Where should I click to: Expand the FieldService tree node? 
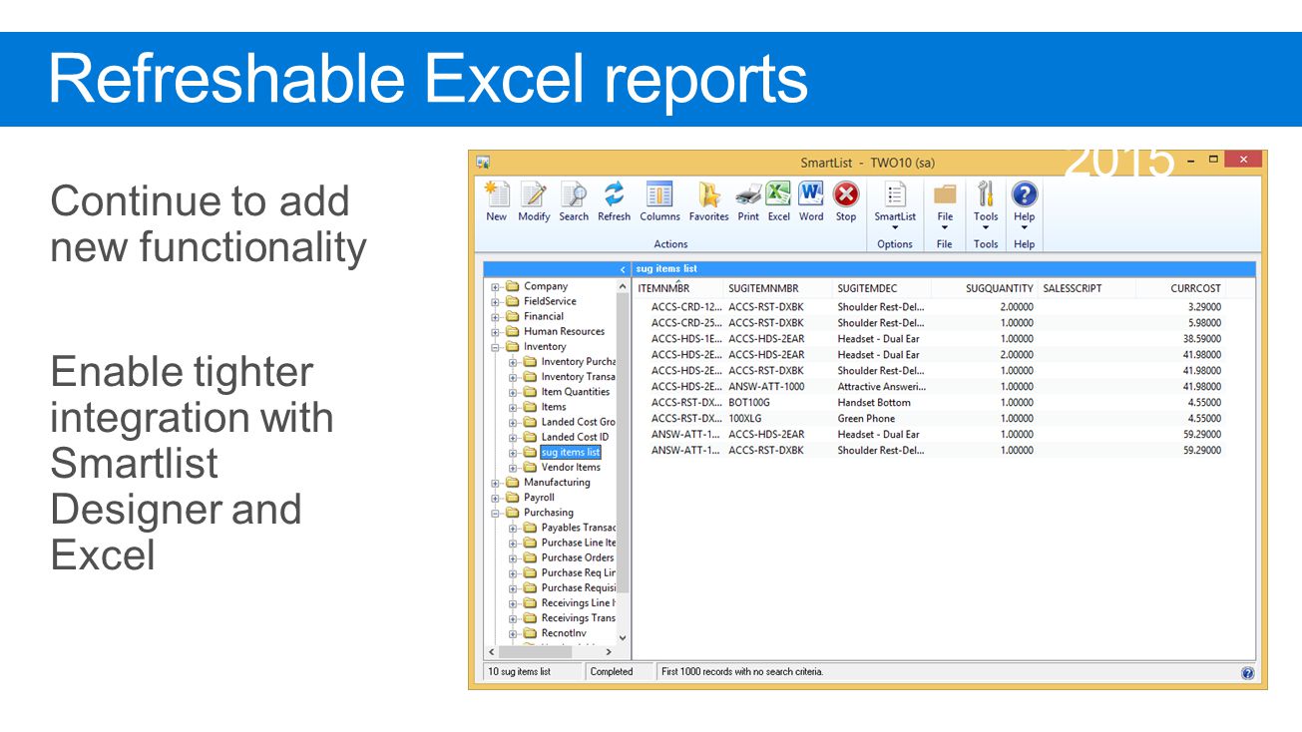[495, 302]
